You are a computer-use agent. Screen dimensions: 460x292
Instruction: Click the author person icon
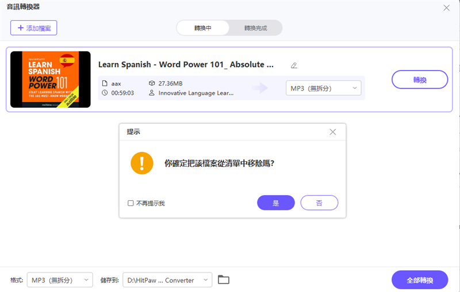[x=152, y=93]
